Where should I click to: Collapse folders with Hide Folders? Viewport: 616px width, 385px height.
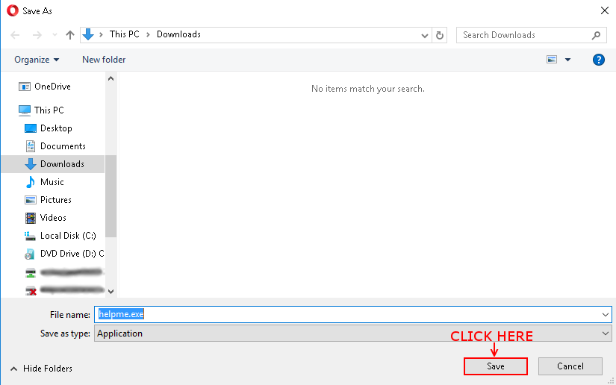point(41,369)
